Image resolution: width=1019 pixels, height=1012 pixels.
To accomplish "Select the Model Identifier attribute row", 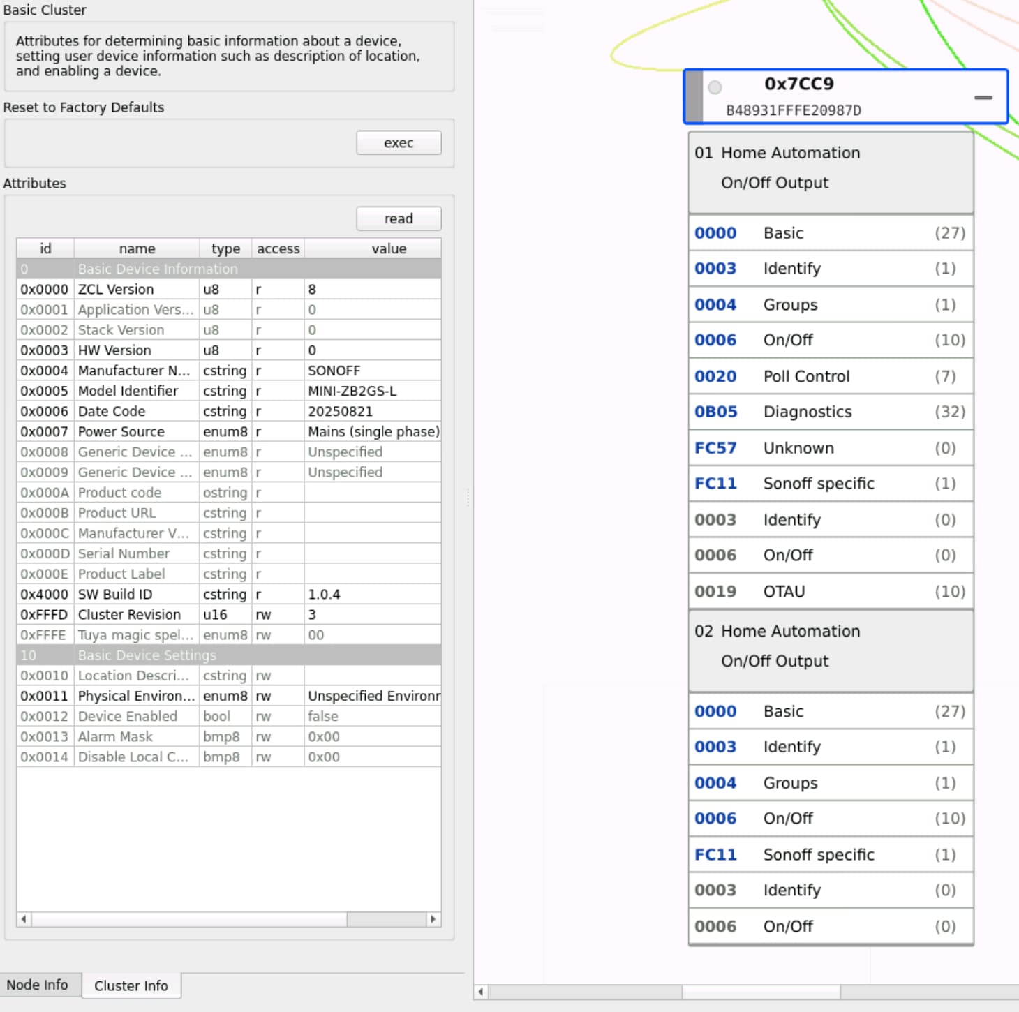I will (228, 391).
